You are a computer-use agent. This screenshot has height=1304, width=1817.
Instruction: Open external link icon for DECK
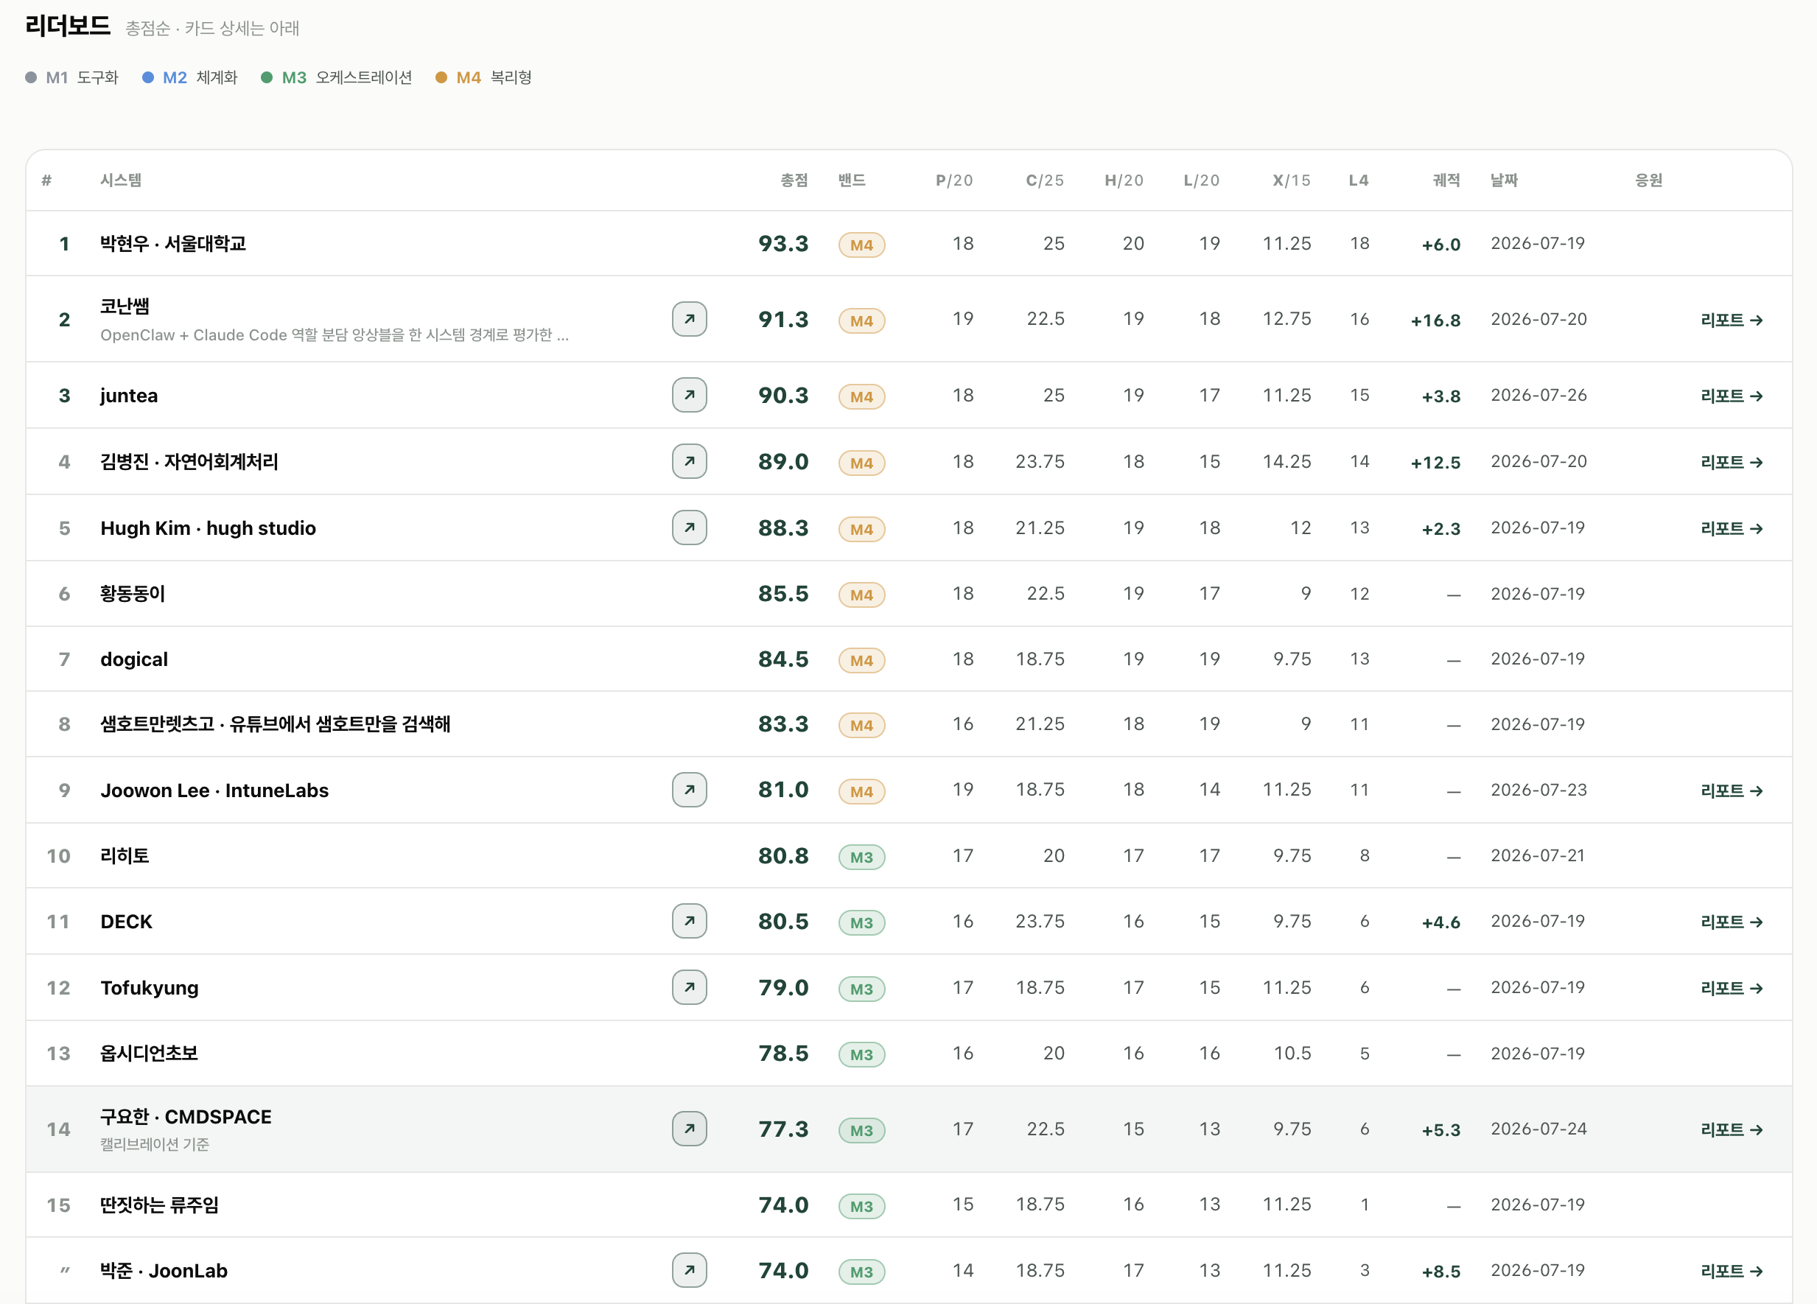tap(689, 921)
